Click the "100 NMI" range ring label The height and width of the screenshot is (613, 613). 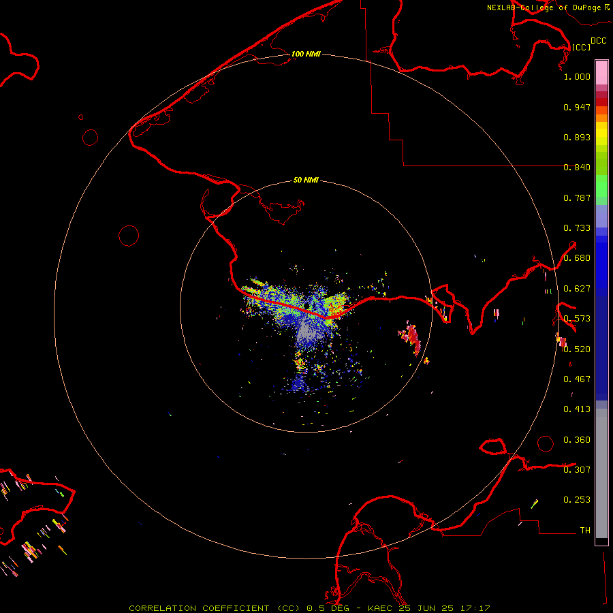[x=306, y=54]
